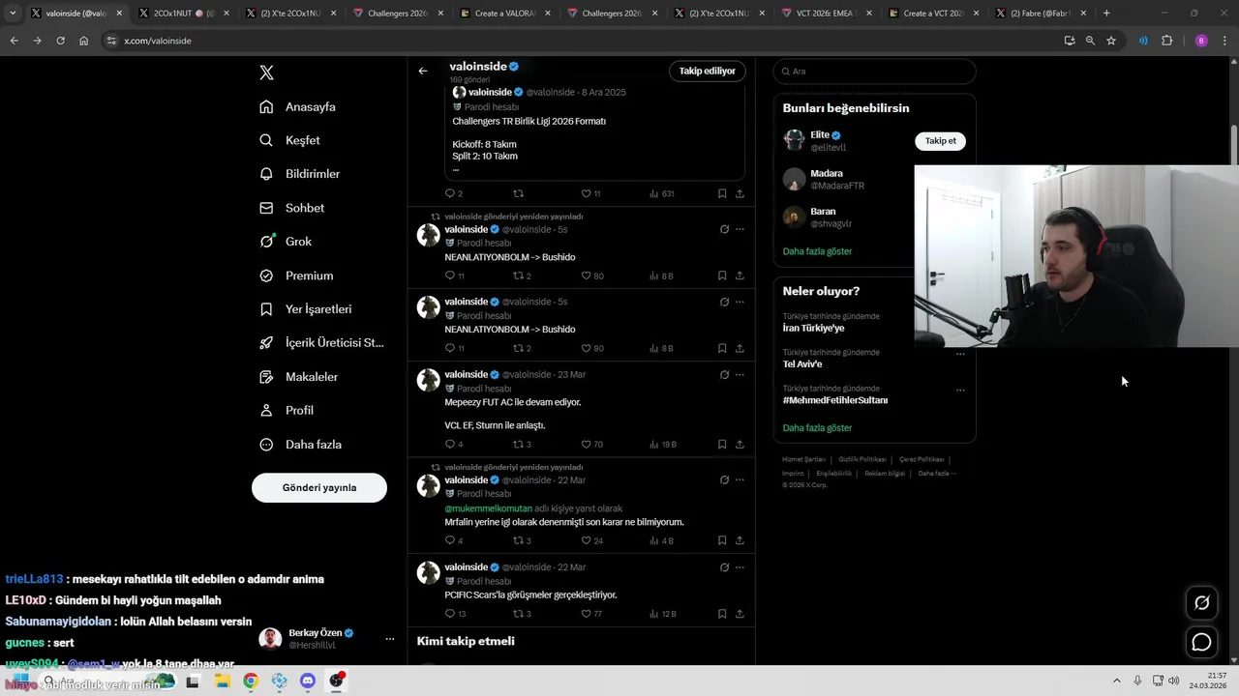Go to Anasayfa in the sidebar
The width and height of the screenshot is (1239, 696).
(298, 107)
